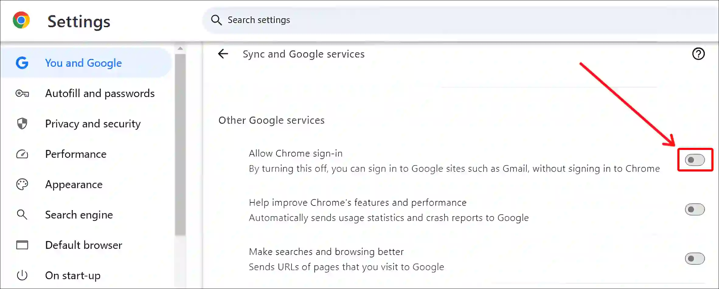Click the Search engine magnifier icon
Image resolution: width=719 pixels, height=289 pixels.
click(x=22, y=215)
